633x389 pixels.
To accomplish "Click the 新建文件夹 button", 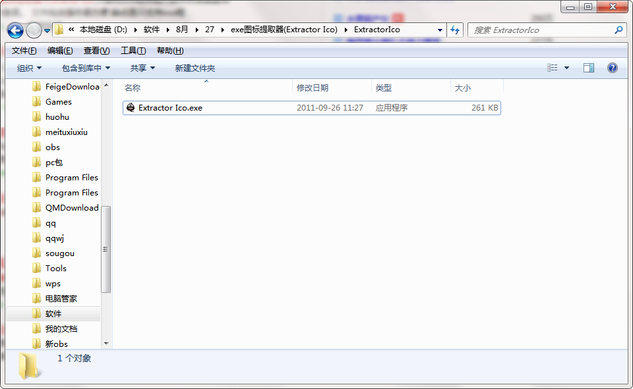I will 195,68.
